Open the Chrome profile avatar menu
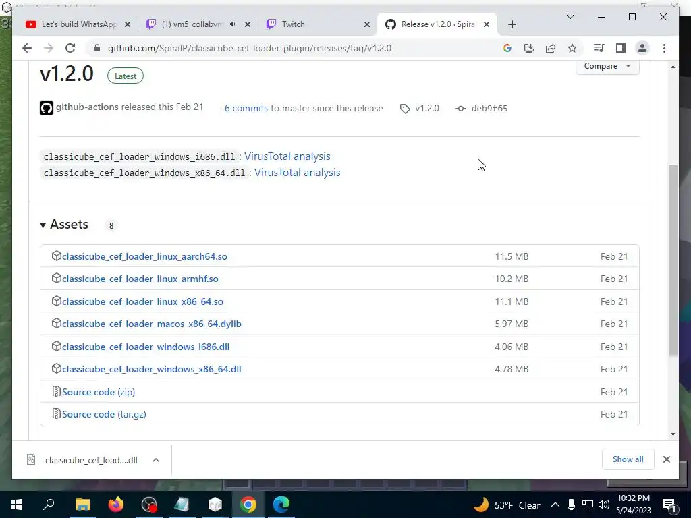This screenshot has height=518, width=691. [642, 48]
